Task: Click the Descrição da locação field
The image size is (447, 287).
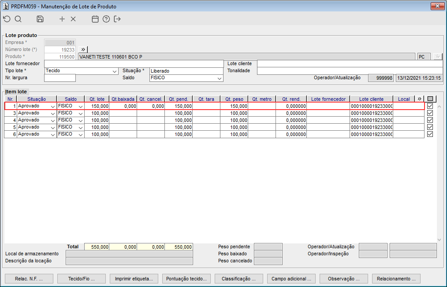Action: click(x=130, y=261)
